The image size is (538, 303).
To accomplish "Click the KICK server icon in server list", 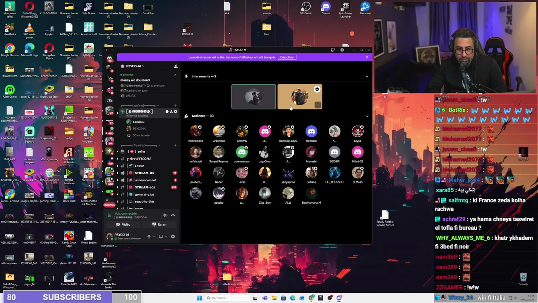I will pos(110,192).
